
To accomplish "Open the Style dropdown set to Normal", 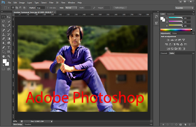I will 71,8.
